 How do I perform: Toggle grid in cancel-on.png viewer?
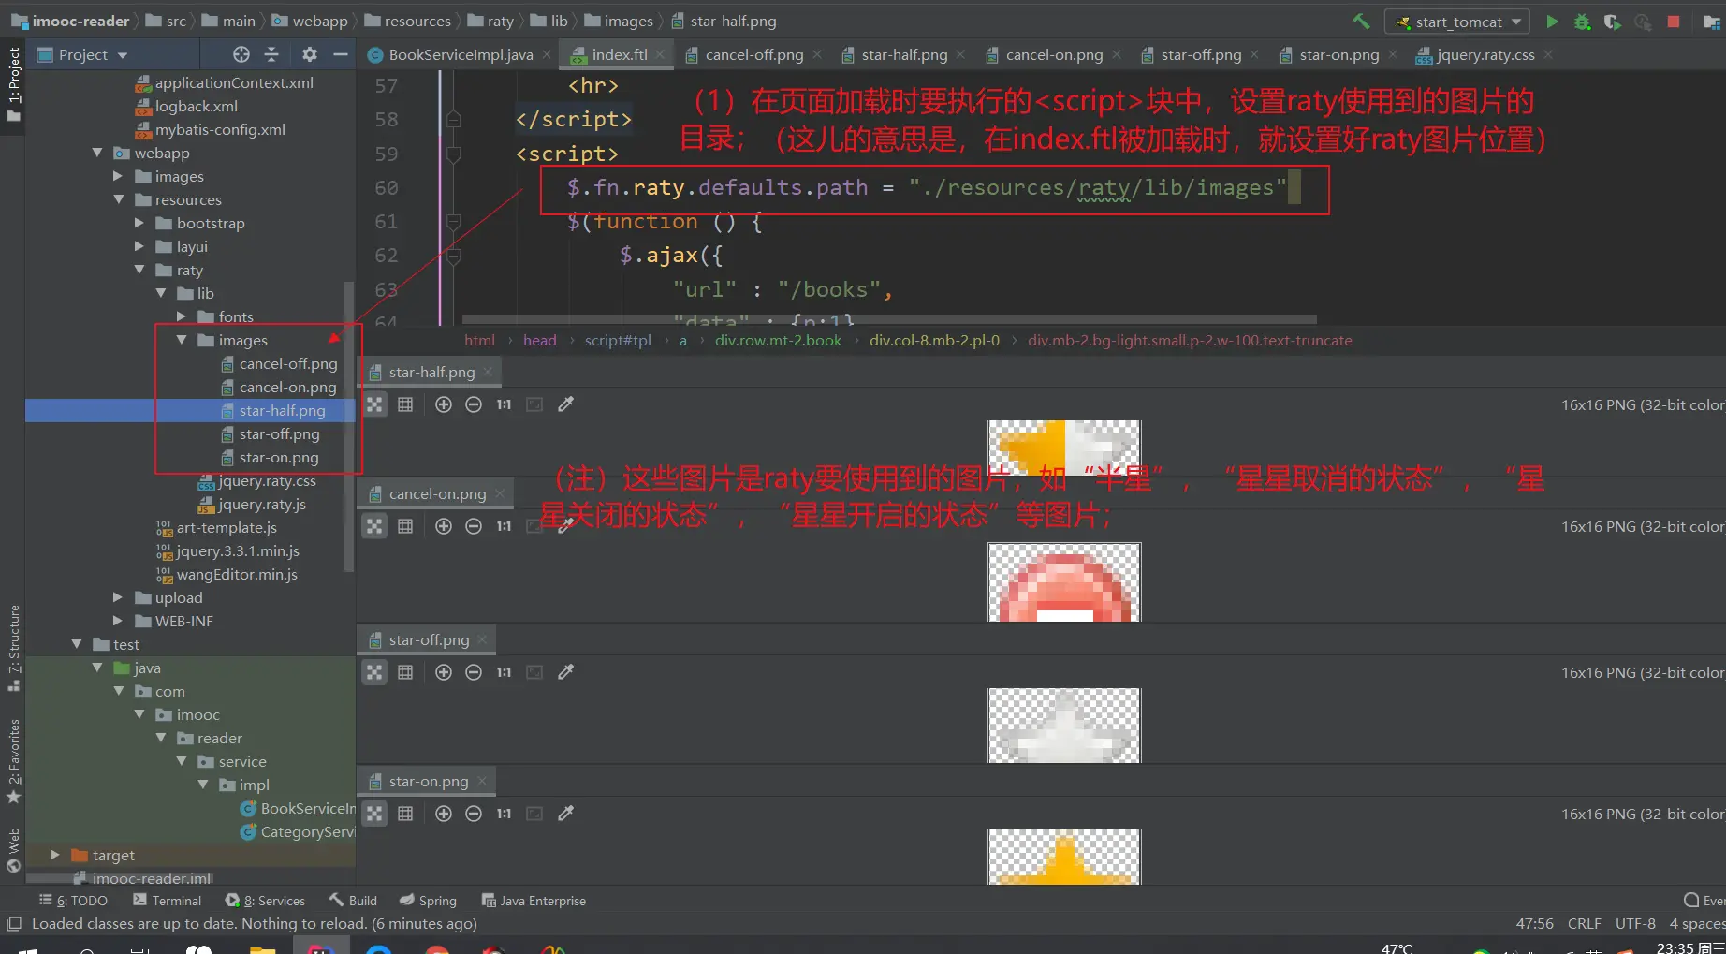(x=405, y=526)
